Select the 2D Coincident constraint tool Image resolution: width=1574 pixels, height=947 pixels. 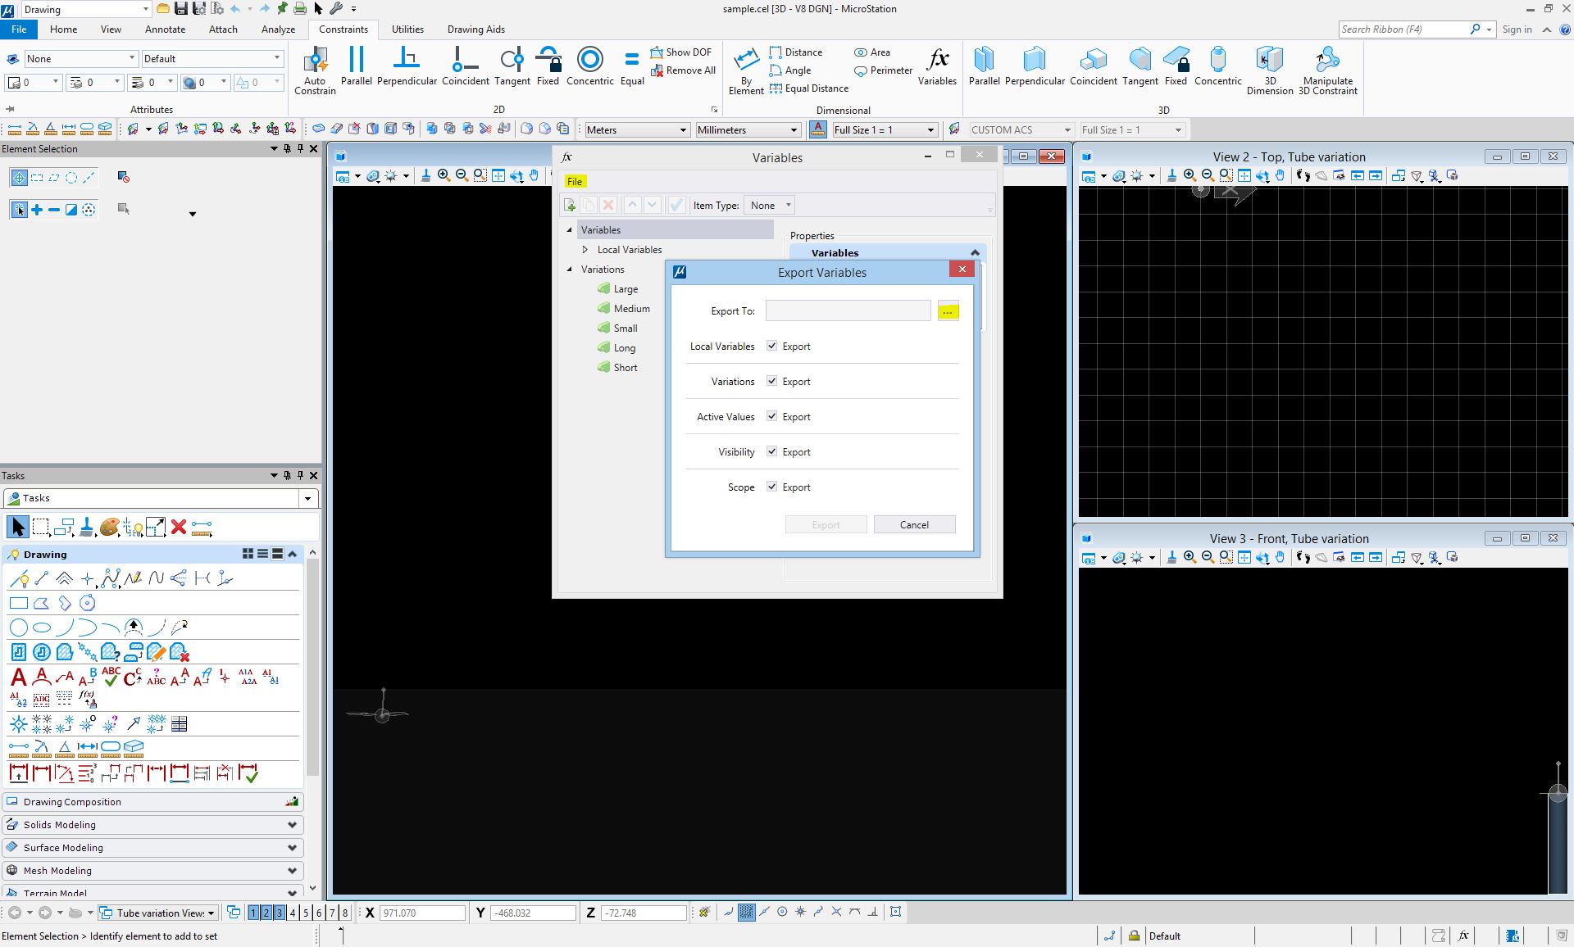point(465,66)
